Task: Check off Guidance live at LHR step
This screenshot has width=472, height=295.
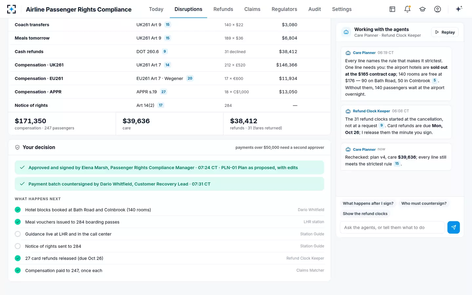Action: 18,234
